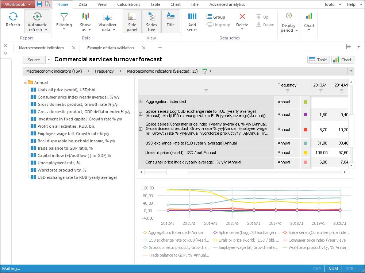Switch to the Calculations ribbon tab

point(128,4)
